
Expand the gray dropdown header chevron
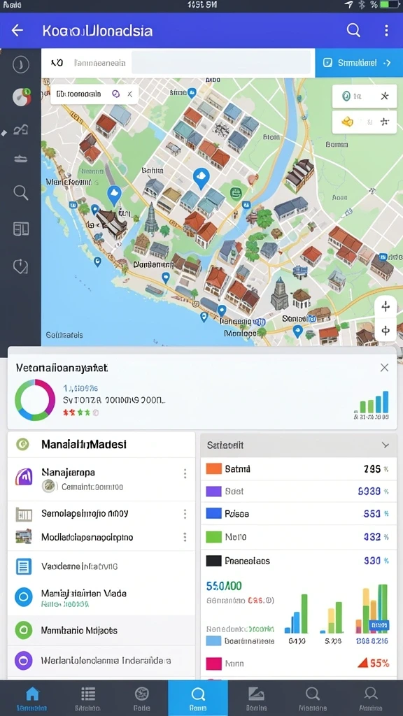click(386, 445)
